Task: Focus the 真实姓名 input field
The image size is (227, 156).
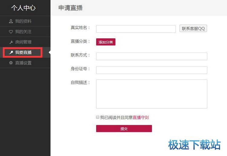Action: 136,29
